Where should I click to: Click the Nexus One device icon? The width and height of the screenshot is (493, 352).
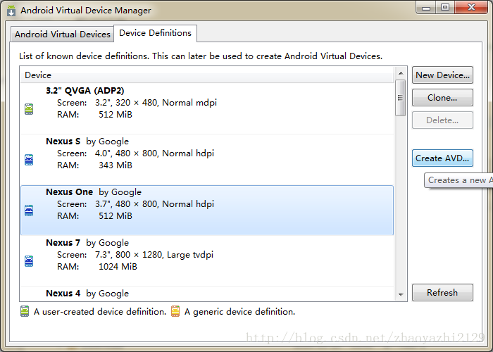tap(29, 210)
